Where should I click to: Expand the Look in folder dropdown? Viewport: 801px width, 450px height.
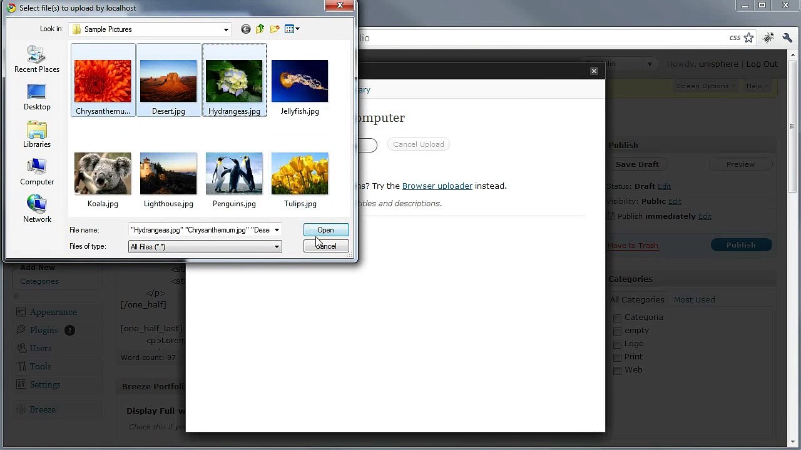click(226, 29)
